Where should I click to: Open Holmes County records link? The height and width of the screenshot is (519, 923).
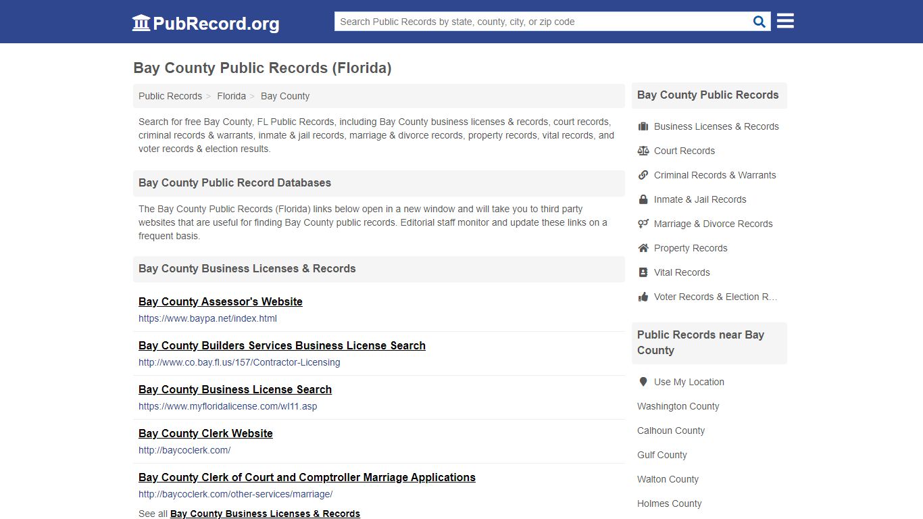tap(669, 503)
